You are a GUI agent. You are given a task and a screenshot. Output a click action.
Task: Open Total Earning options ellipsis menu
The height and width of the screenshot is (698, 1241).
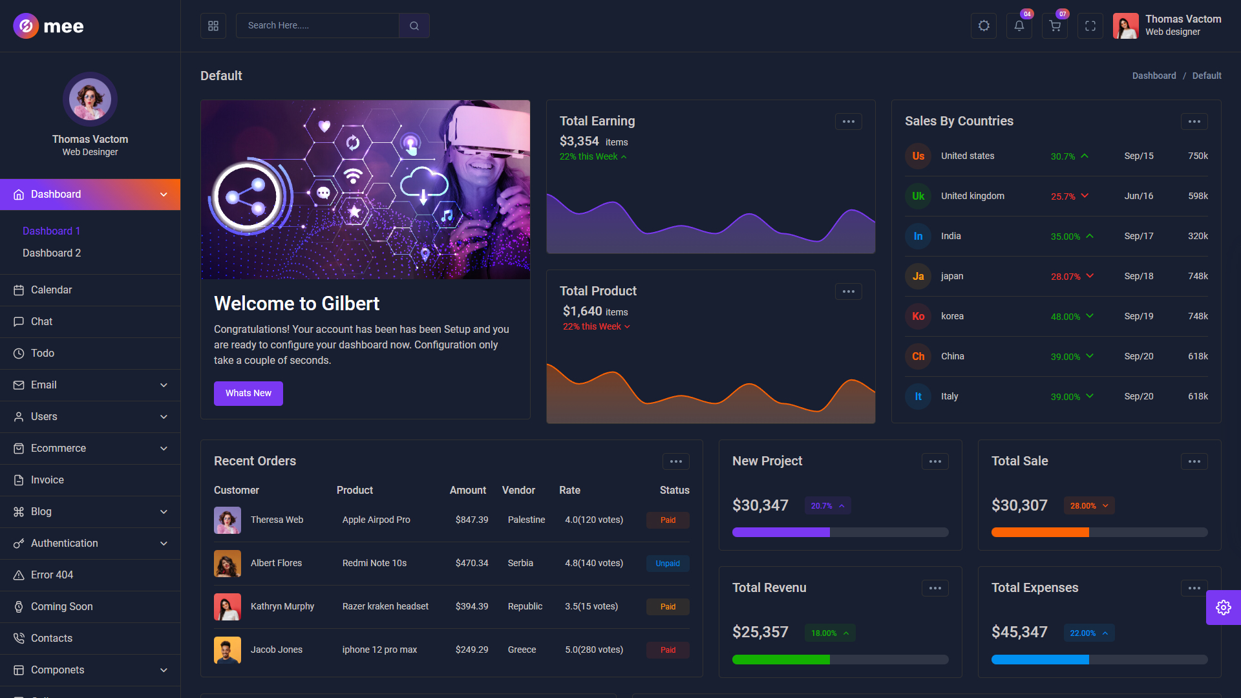[848, 122]
